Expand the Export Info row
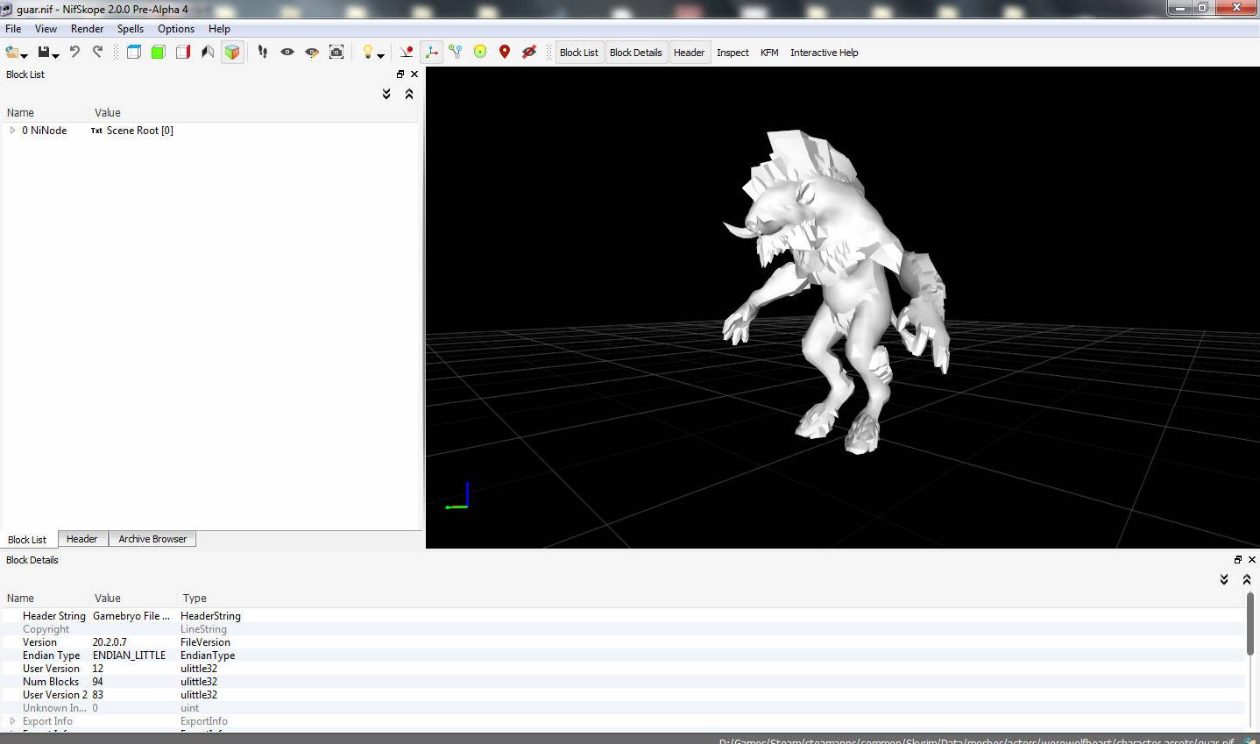The image size is (1260, 744). pos(12,721)
